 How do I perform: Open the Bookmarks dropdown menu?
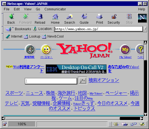click(x=18, y=29)
